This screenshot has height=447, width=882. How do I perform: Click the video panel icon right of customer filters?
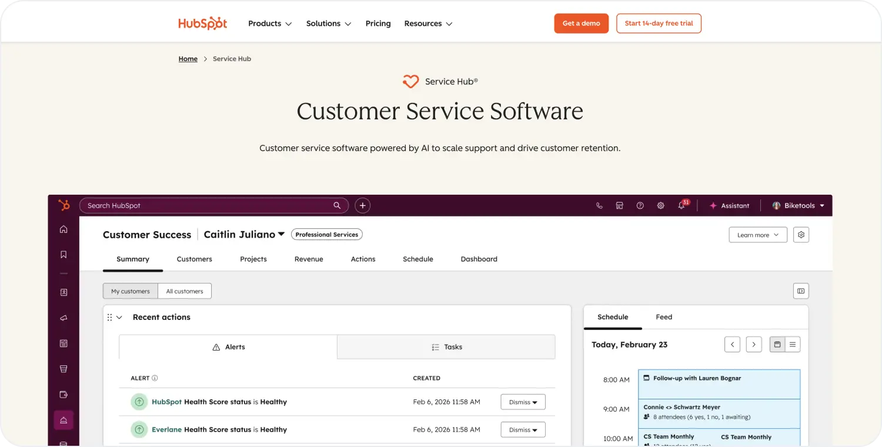point(801,291)
